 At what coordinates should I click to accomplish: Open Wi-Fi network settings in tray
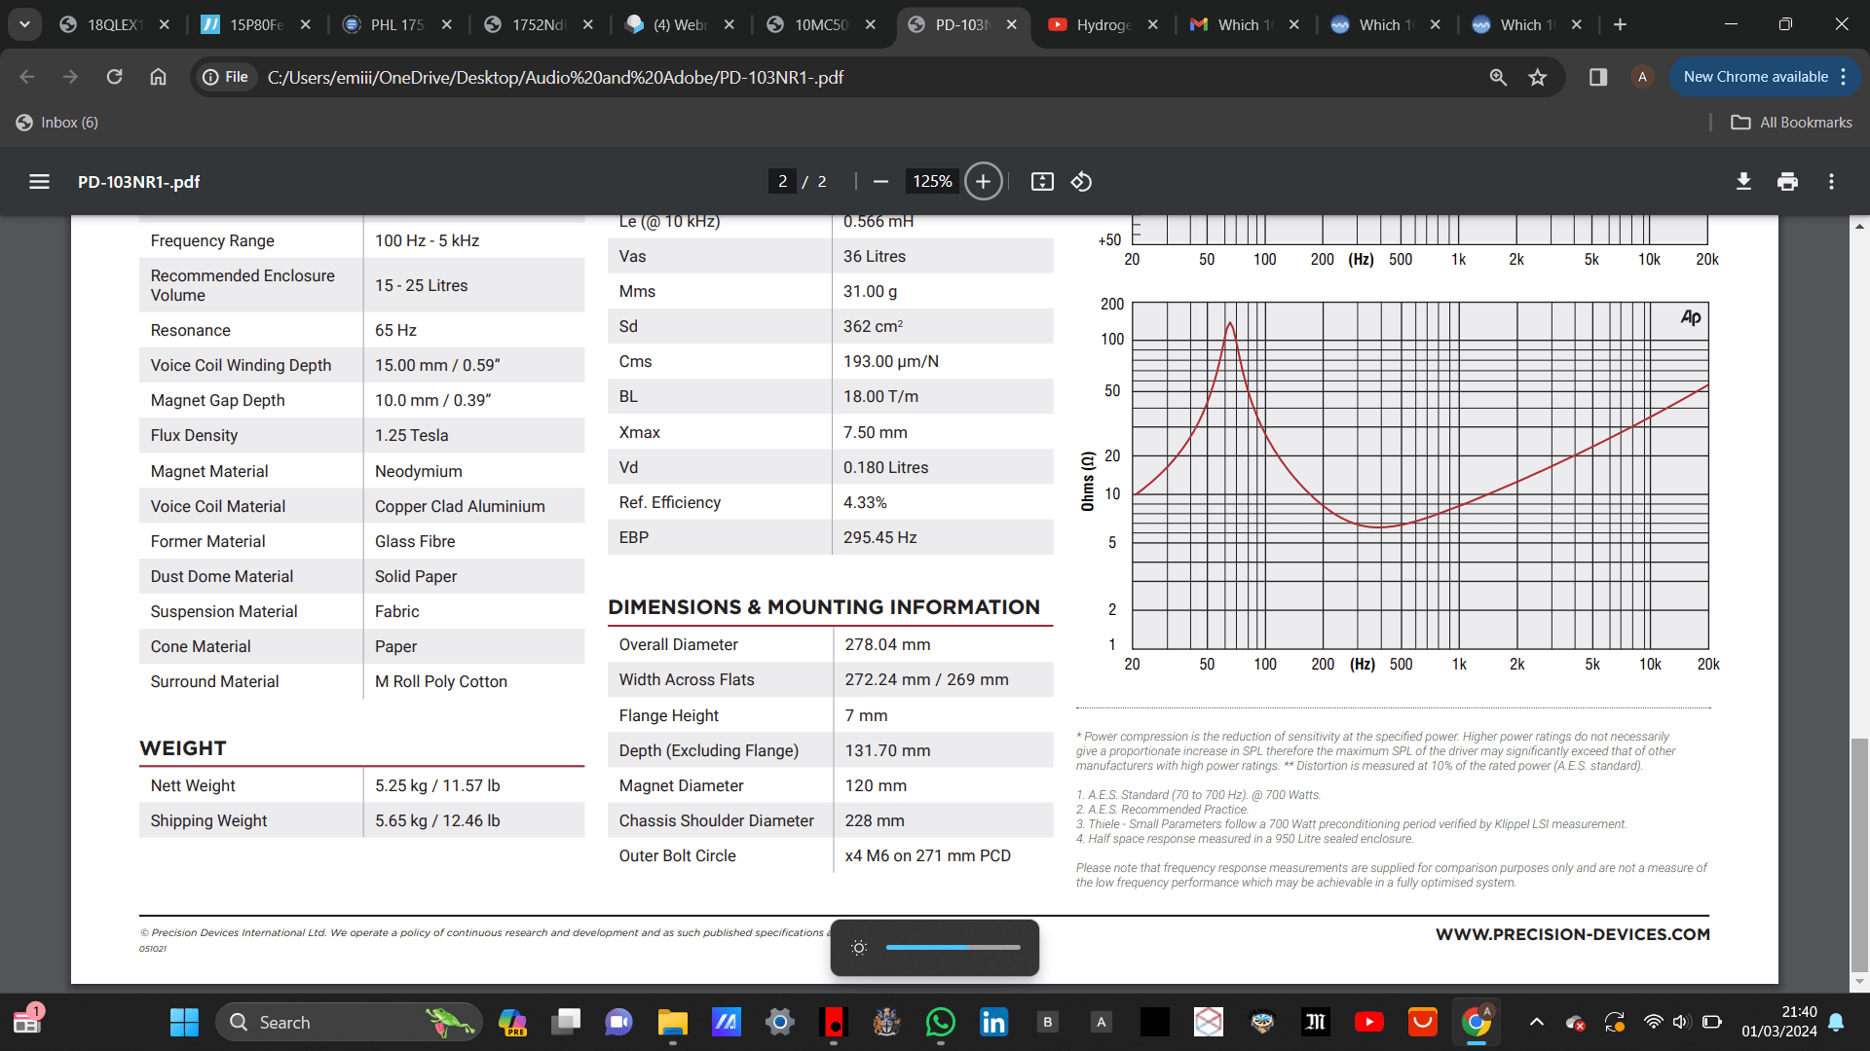[x=1653, y=1022]
